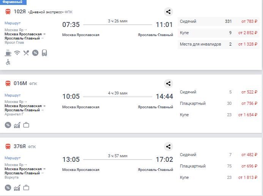Click the train carriage icon on 102Я
Viewport: 263px width, 196px height.
[x=44, y=53]
